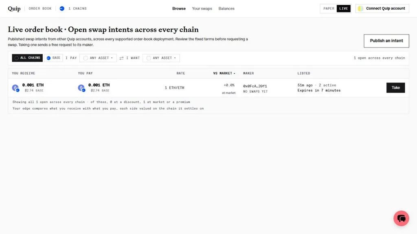This screenshot has width=417, height=234.
Task: Click the swap direction arrows icon
Action: [x=121, y=58]
